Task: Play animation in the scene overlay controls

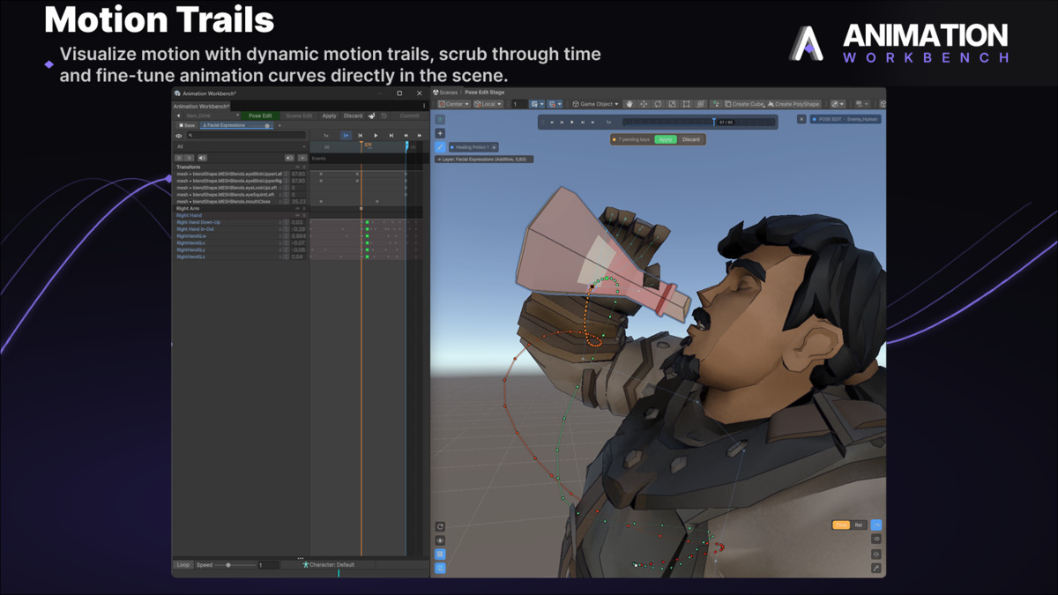Action: 572,123
